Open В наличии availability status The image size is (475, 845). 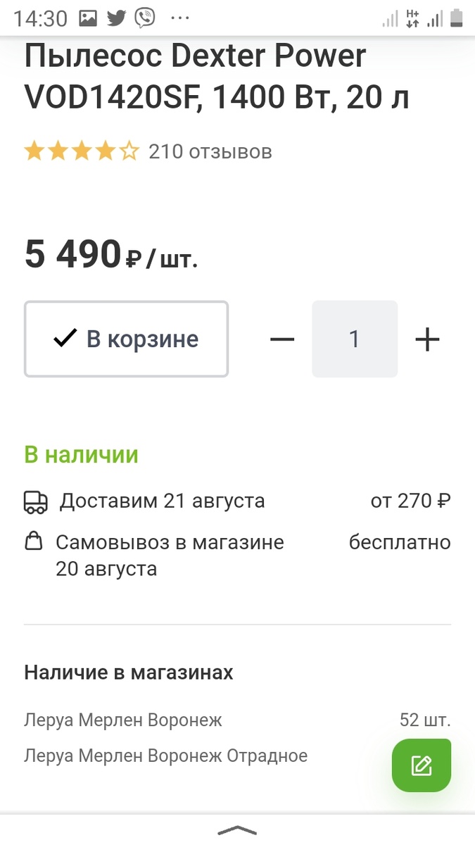82,454
